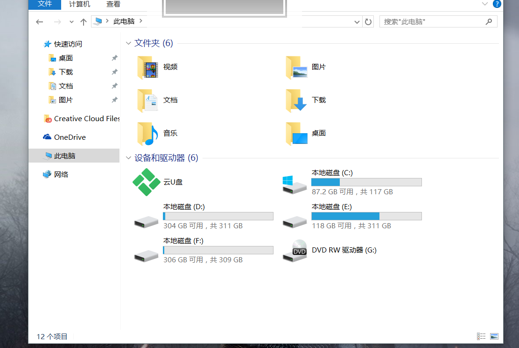
Task: Collapse the 设备和驱动器 (6) group
Action: click(x=128, y=158)
